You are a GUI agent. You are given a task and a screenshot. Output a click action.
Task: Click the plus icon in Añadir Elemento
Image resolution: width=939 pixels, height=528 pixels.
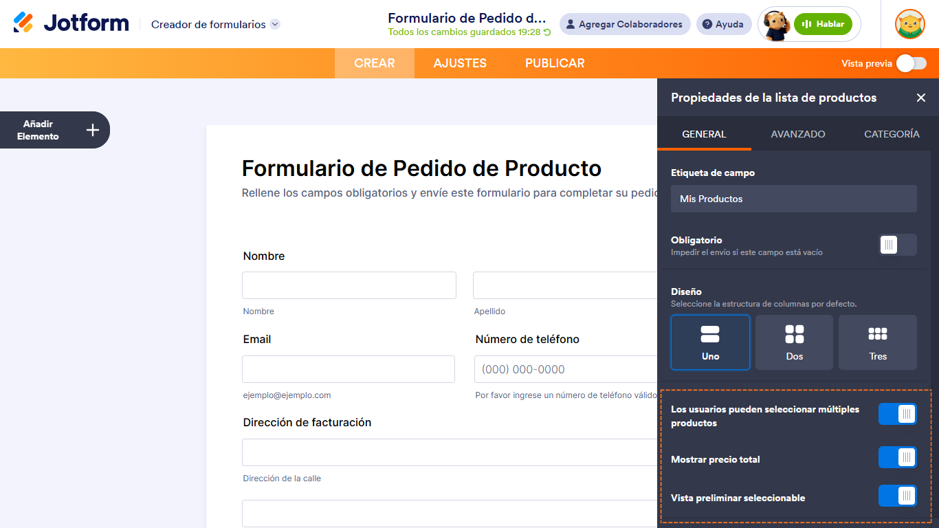[x=93, y=130]
